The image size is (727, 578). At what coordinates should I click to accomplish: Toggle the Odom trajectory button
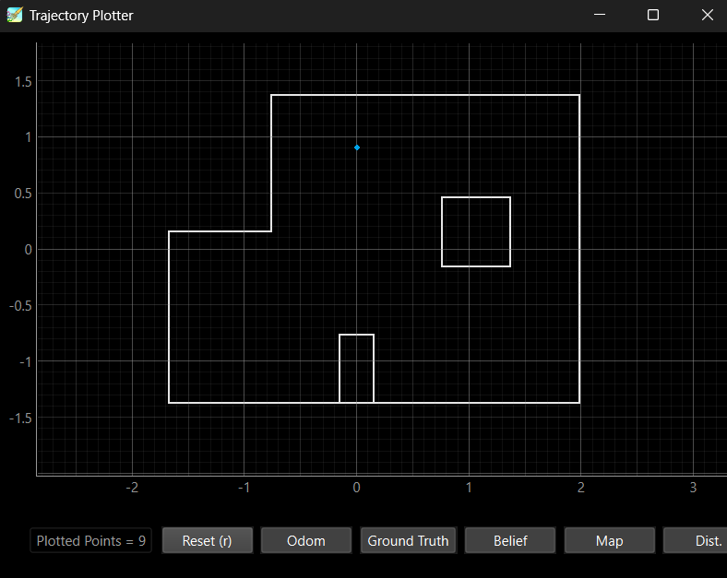click(306, 540)
